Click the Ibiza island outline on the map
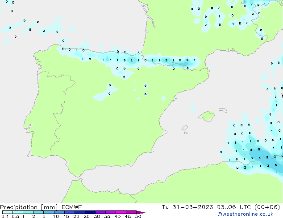The width and height of the screenshot is (283, 218). (x=185, y=128)
